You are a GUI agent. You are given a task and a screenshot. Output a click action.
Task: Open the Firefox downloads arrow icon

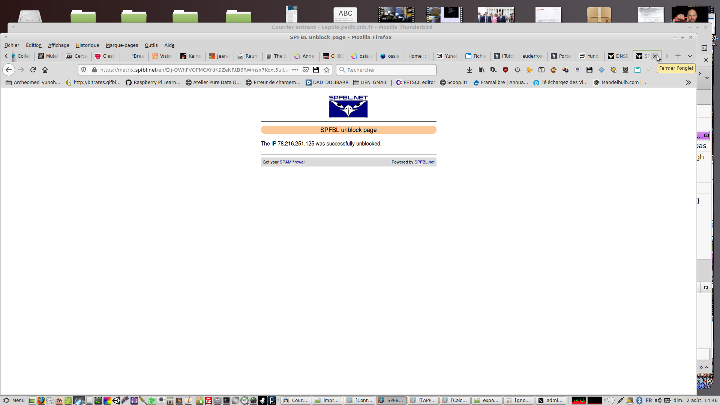(469, 70)
